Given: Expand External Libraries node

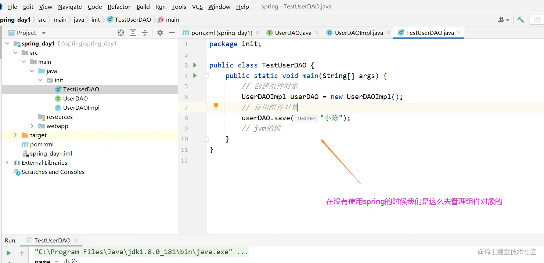Looking at the screenshot, I should (x=7, y=162).
